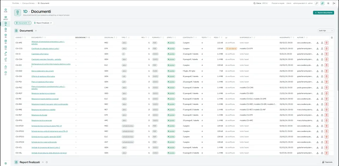Open the HUB section in sidebar

[x=5, y=10]
